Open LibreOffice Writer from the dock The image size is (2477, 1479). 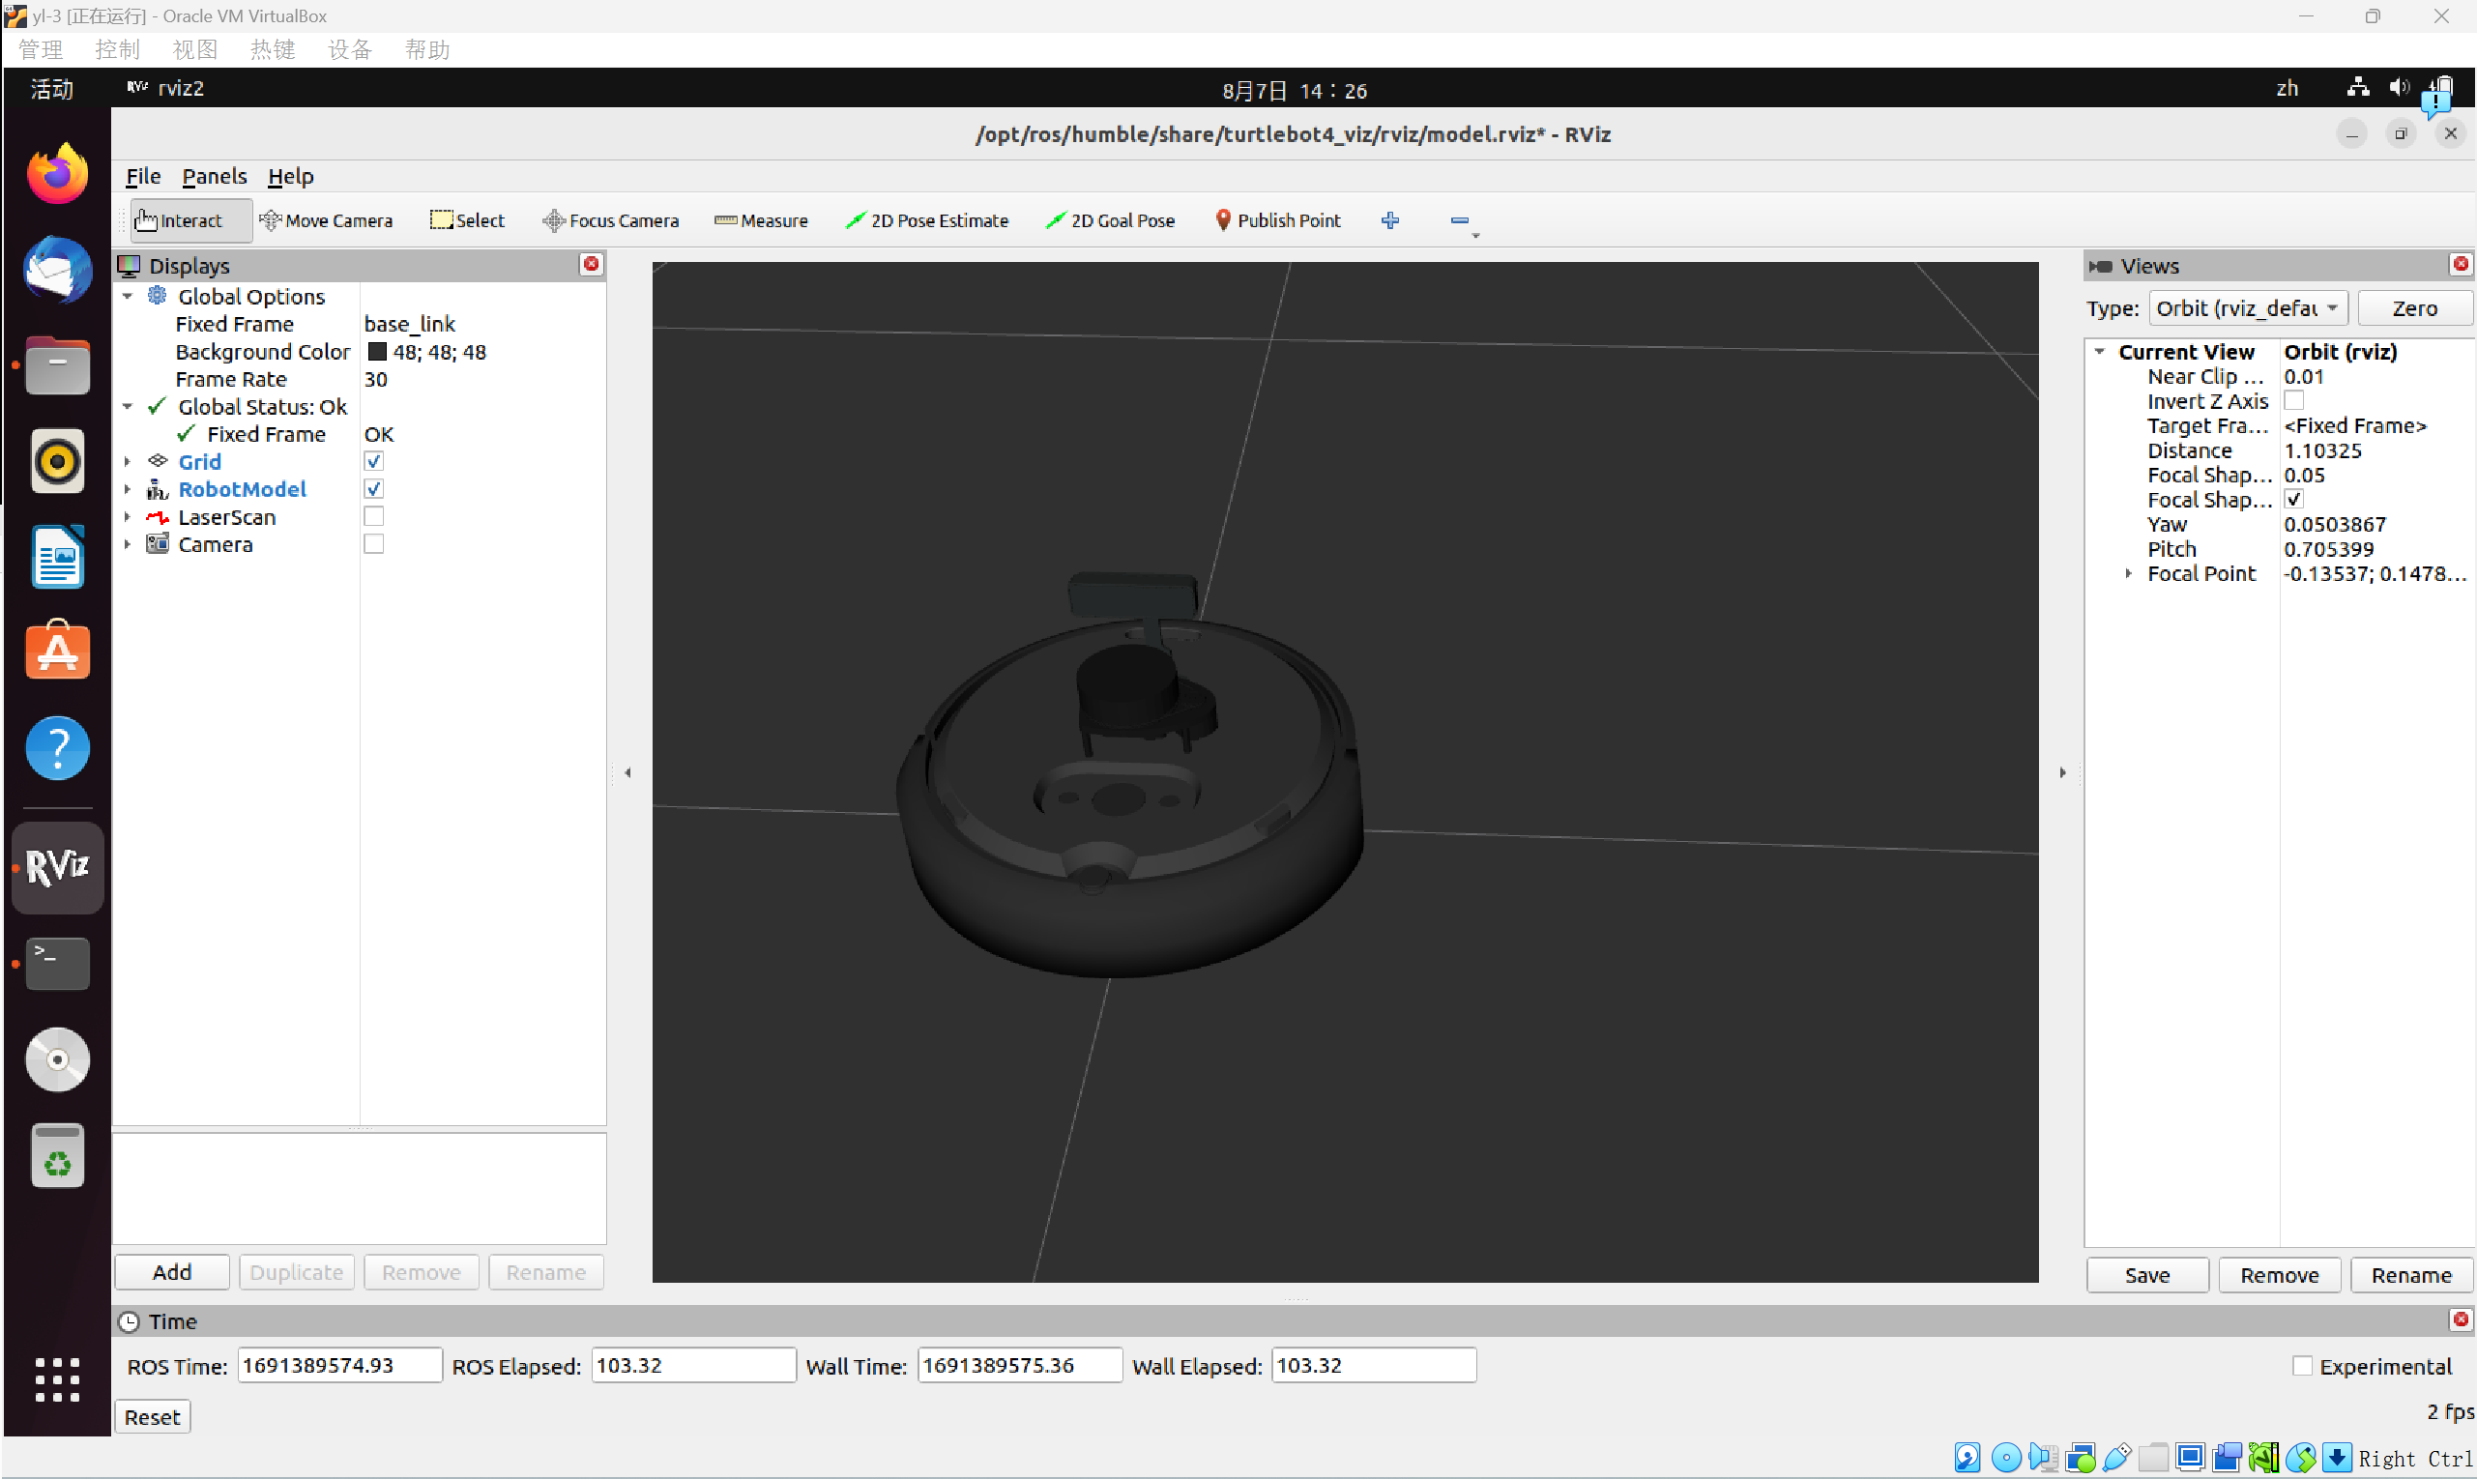point(57,556)
